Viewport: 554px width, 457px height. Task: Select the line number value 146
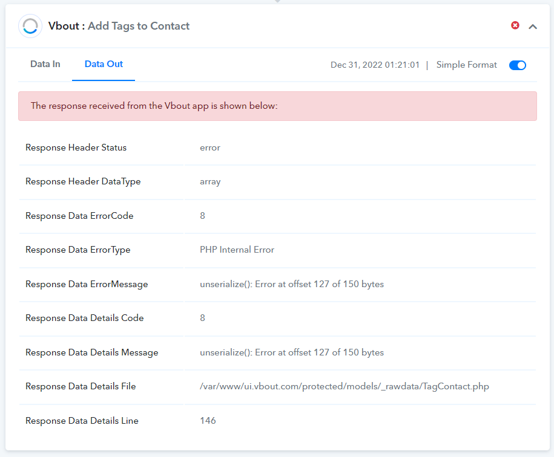tap(208, 421)
